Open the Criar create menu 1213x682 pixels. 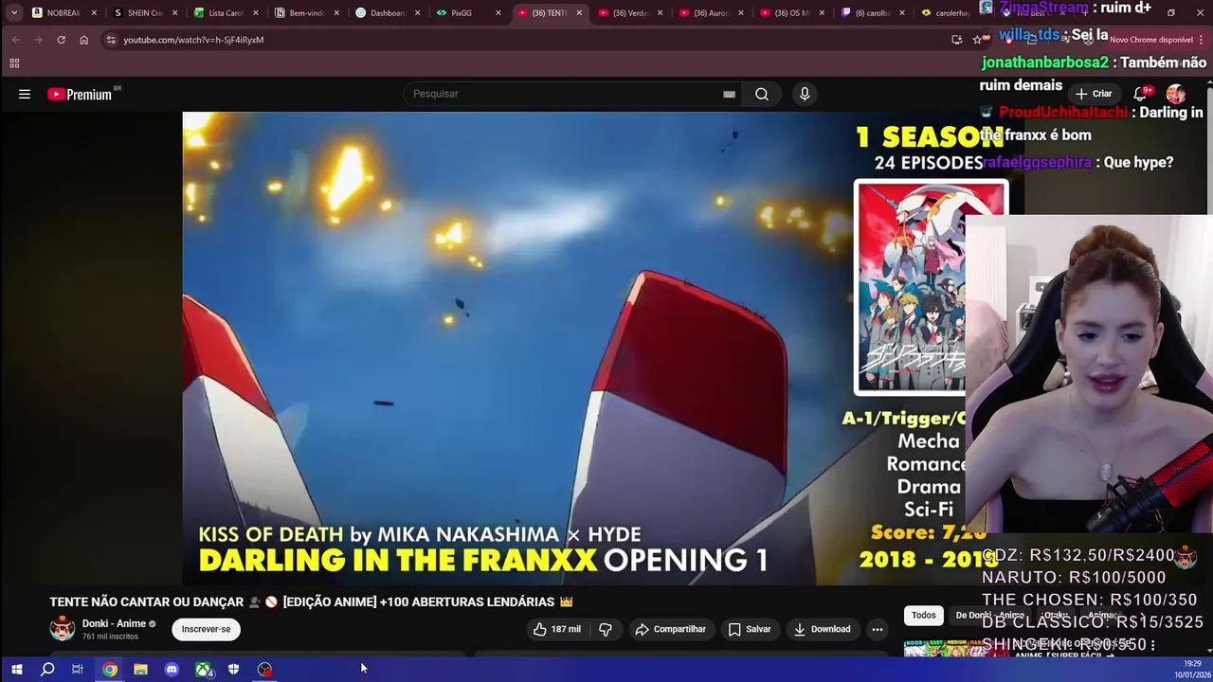click(1094, 94)
